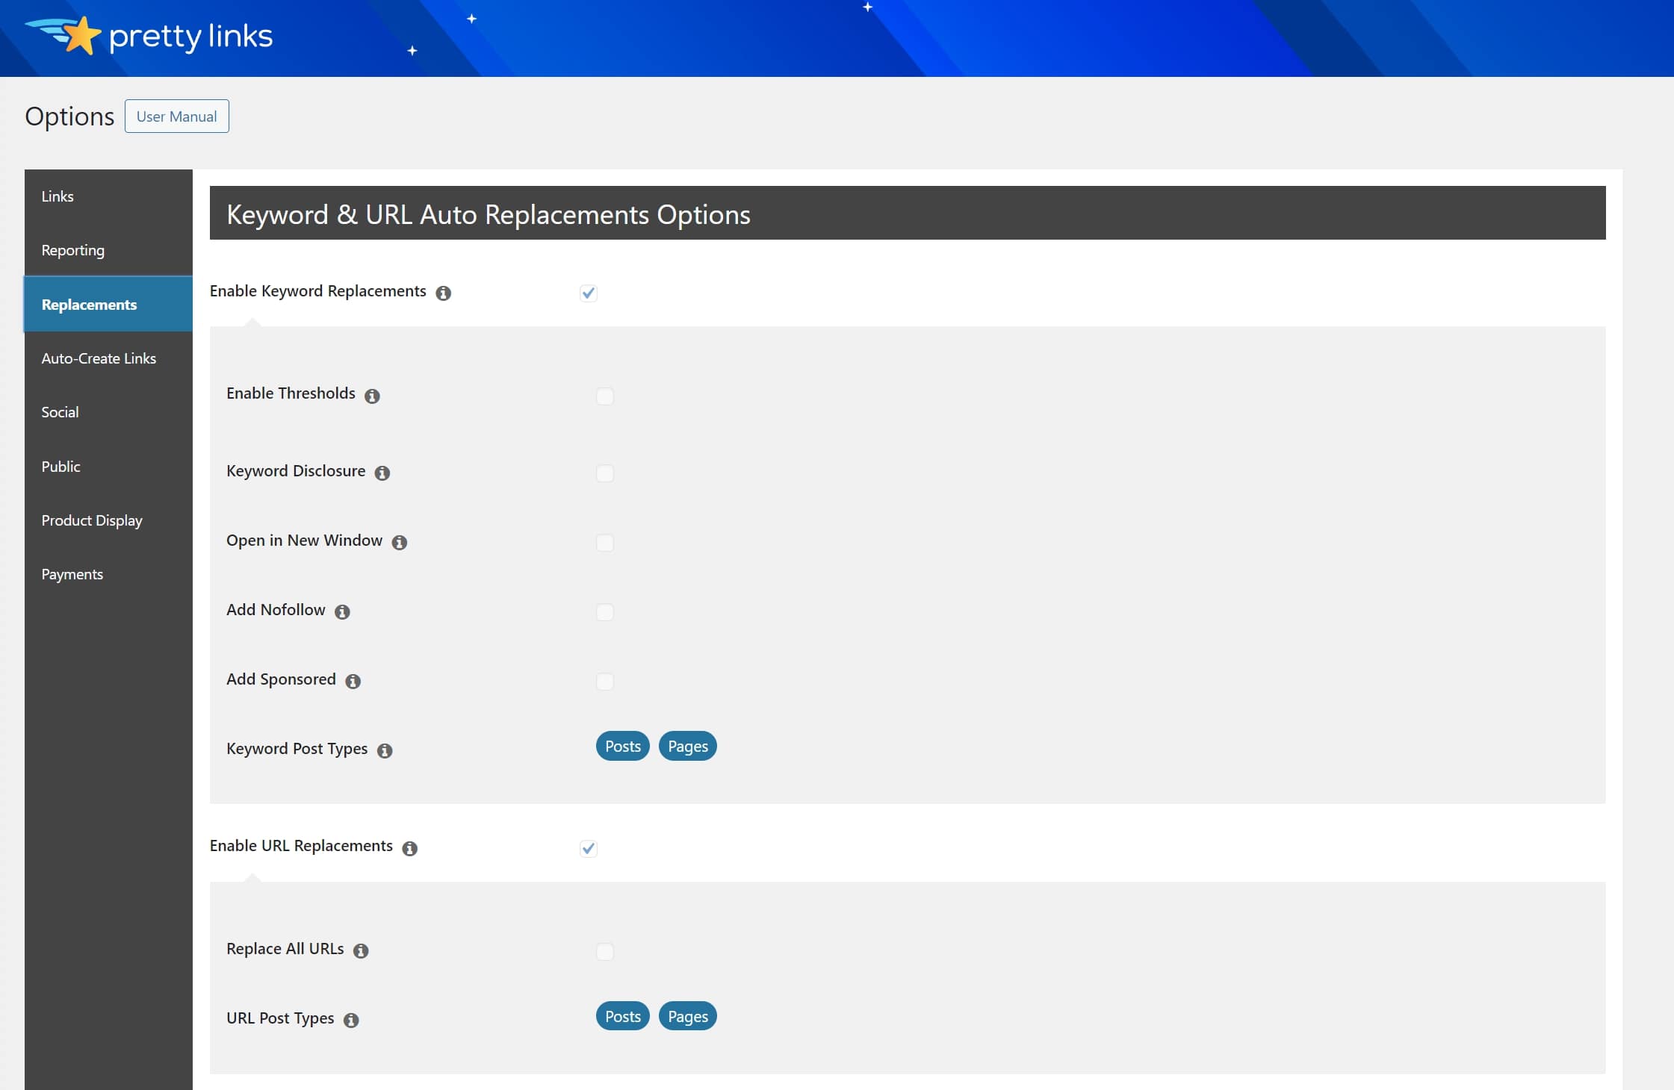
Task: Select the Pages tag under URL Post Types
Action: point(687,1015)
